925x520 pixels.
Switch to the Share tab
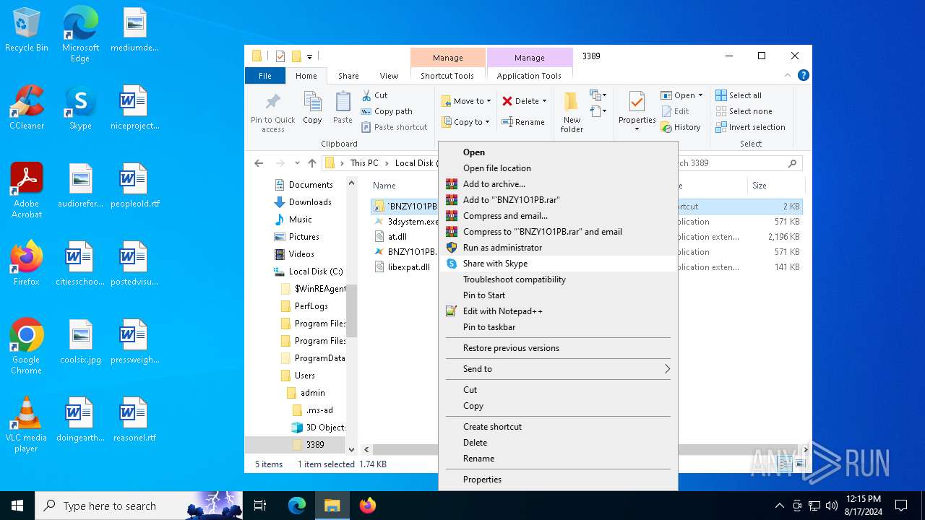tap(348, 76)
